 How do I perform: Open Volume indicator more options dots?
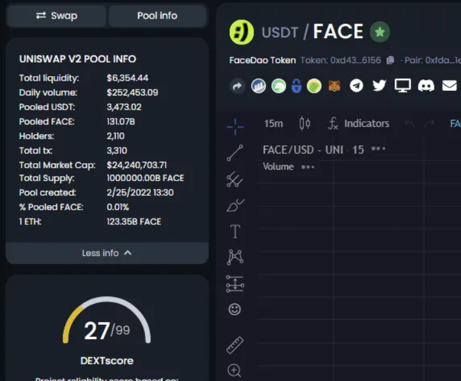[x=308, y=167]
